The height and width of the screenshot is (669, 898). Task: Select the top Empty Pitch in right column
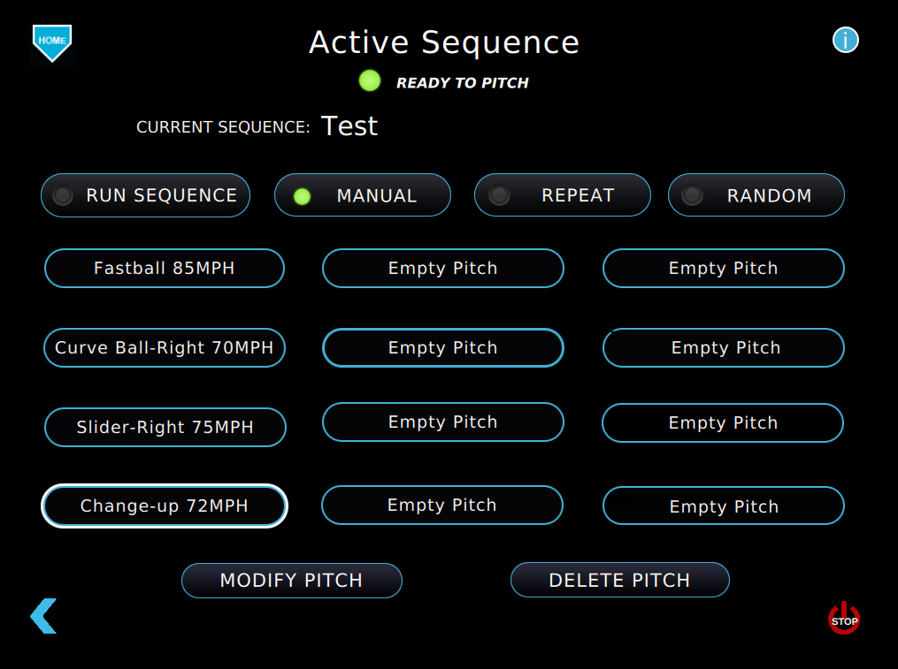724,268
